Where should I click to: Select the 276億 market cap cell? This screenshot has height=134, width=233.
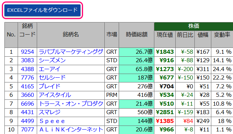point(137,87)
